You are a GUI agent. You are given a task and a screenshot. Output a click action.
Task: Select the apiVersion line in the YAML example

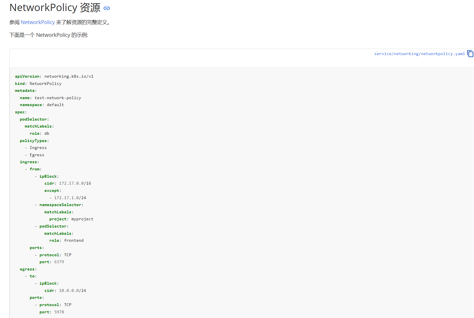pos(54,76)
